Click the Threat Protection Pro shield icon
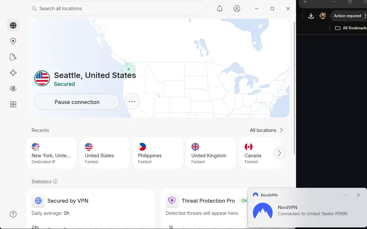This screenshot has width=367, height=229. [x=172, y=201]
